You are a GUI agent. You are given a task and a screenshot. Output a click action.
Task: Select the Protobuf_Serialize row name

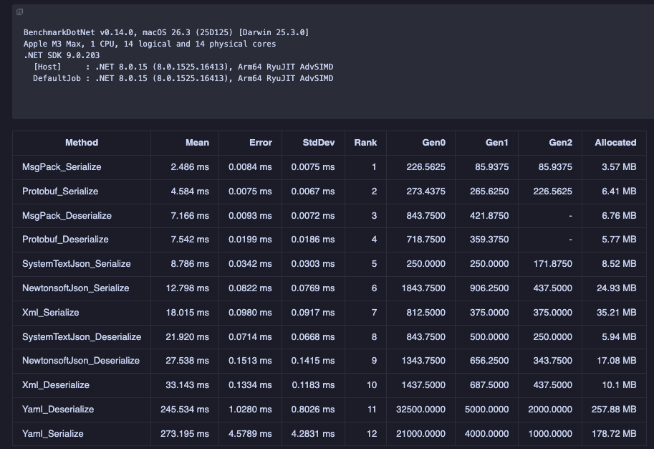60,192
